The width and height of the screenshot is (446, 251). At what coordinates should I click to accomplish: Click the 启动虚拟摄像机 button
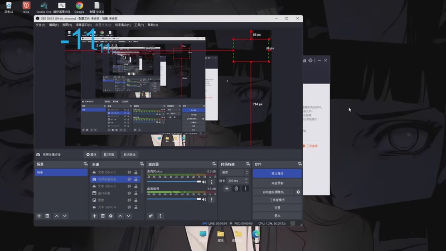[274, 192]
